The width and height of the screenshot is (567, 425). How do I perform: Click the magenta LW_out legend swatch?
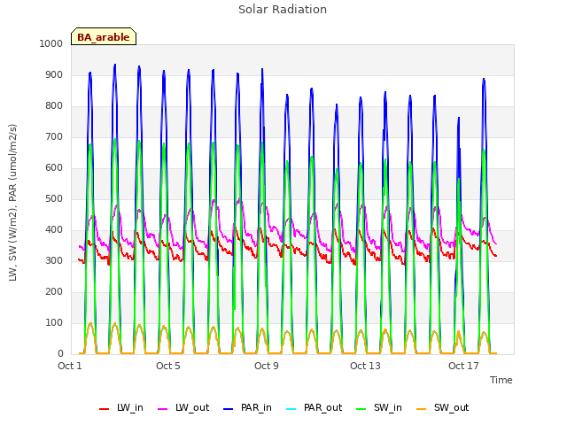coord(163,409)
